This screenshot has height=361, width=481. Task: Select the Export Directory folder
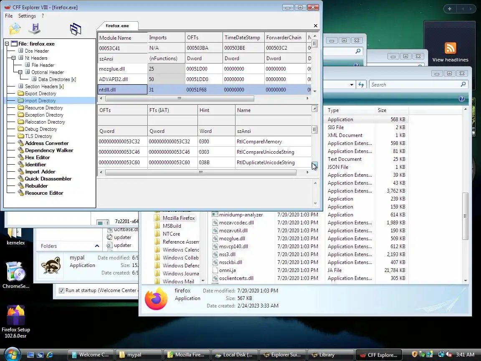click(41, 93)
